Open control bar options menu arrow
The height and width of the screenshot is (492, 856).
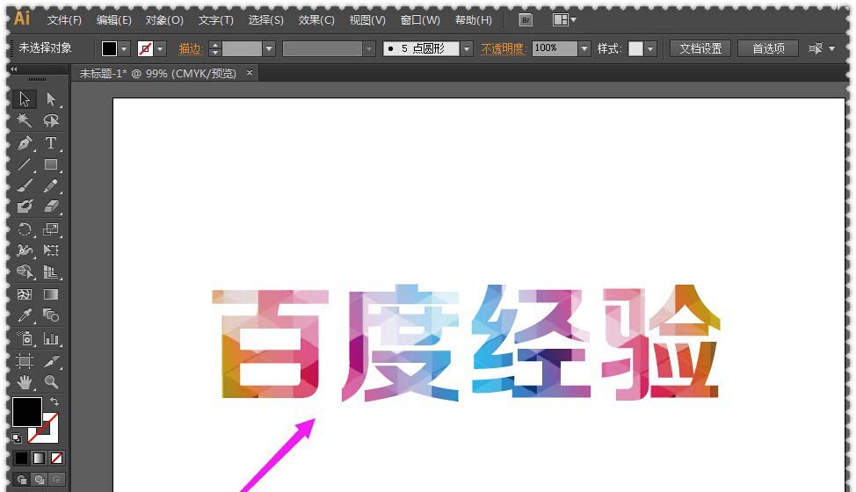click(x=831, y=48)
